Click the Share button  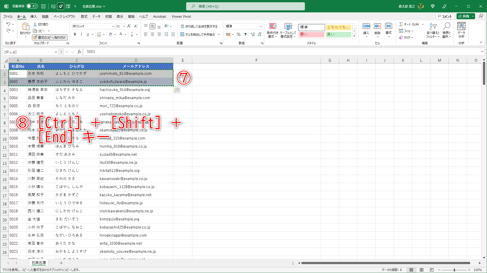pos(464,16)
